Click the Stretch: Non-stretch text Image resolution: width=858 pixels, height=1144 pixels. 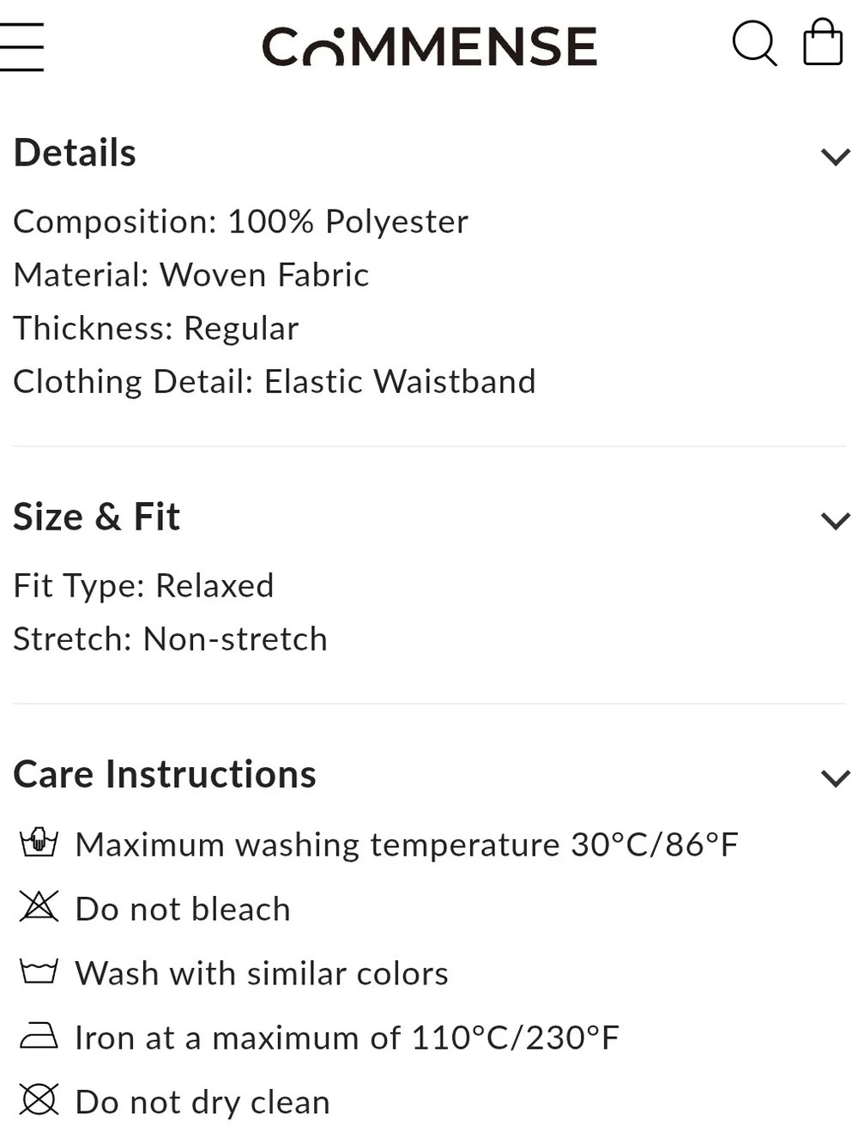[170, 639]
